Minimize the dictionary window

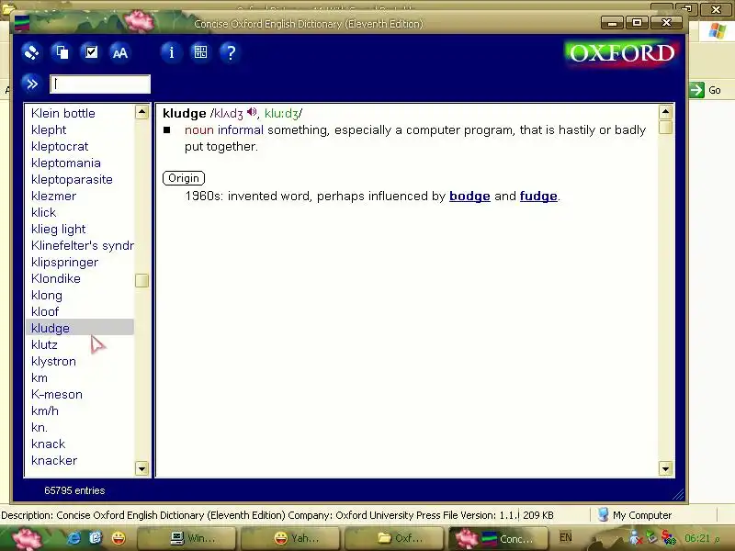[x=612, y=22]
